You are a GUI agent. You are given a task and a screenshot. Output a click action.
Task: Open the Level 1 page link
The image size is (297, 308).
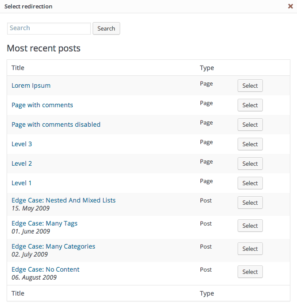pos(22,183)
